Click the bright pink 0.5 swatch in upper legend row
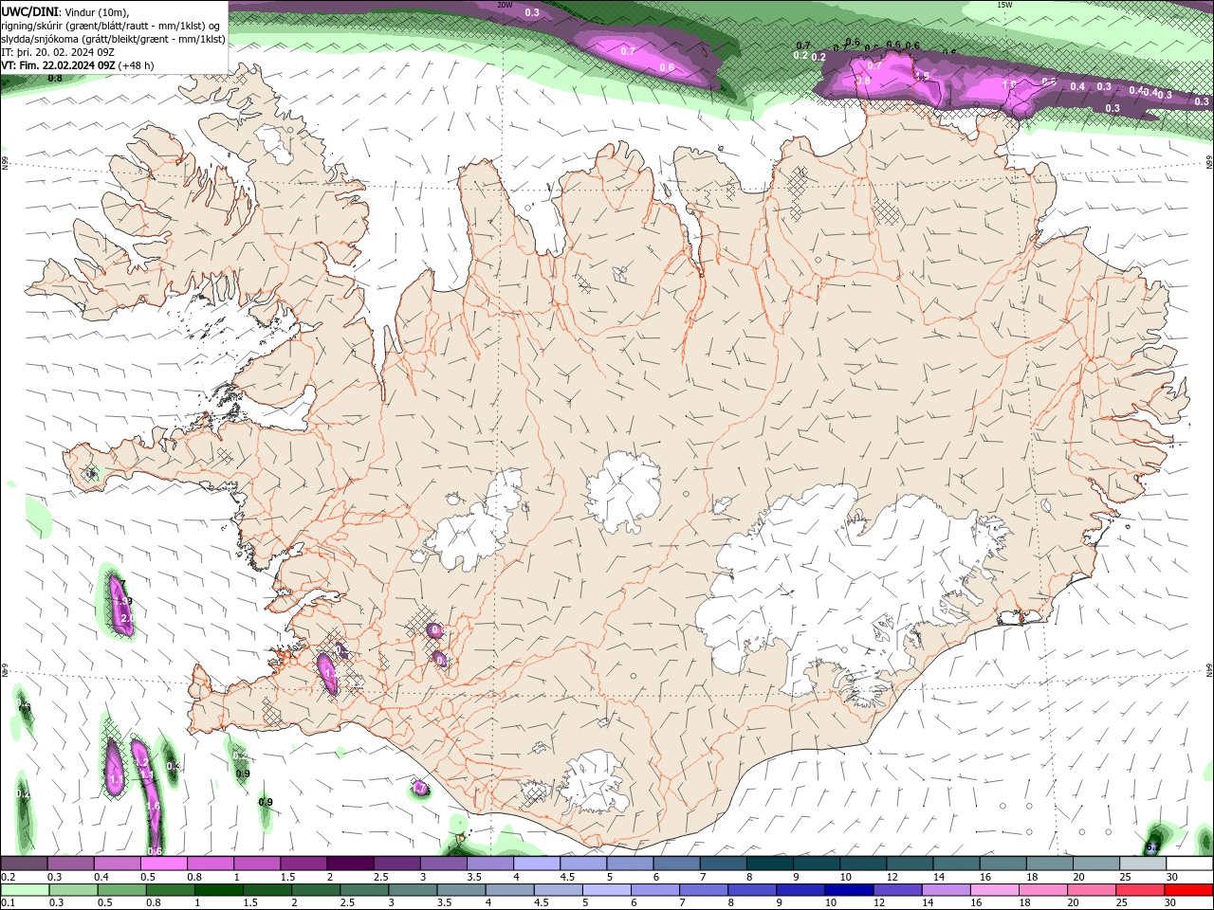 point(163,864)
